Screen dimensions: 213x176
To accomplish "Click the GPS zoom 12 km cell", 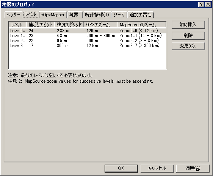I will pyautogui.click(x=92, y=46).
